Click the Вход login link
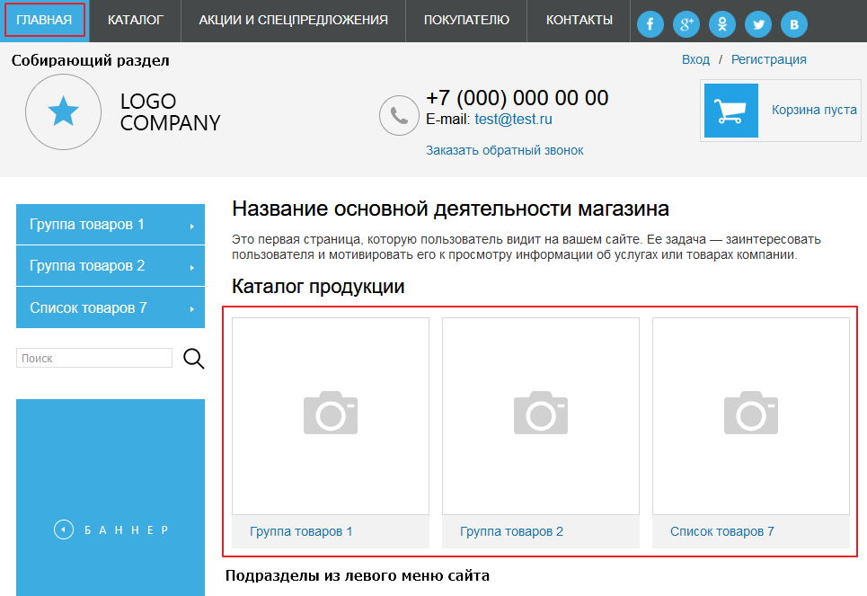The width and height of the screenshot is (867, 596). point(695,59)
